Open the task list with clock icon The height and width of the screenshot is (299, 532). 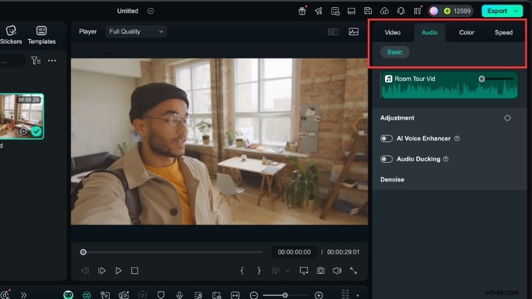click(x=335, y=11)
